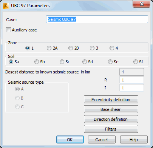Open Help for UBC 97 parameters
153x148 pixels.
click(x=134, y=140)
